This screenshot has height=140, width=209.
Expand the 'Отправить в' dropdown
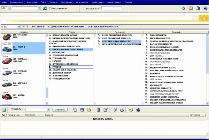(48, 109)
